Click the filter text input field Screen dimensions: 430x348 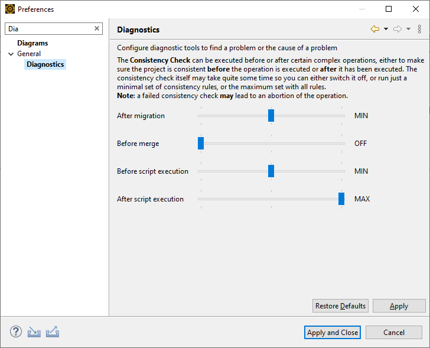50,28
